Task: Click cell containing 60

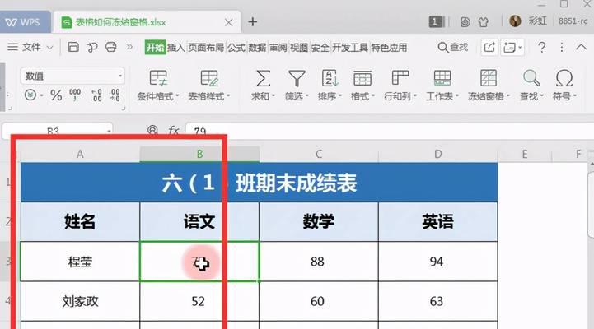Action: (x=319, y=301)
